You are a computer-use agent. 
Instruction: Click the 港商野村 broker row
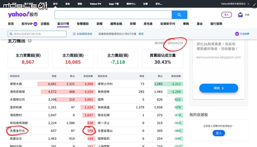pos(51,115)
